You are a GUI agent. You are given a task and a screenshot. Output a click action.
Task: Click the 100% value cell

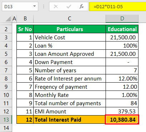[122, 45]
